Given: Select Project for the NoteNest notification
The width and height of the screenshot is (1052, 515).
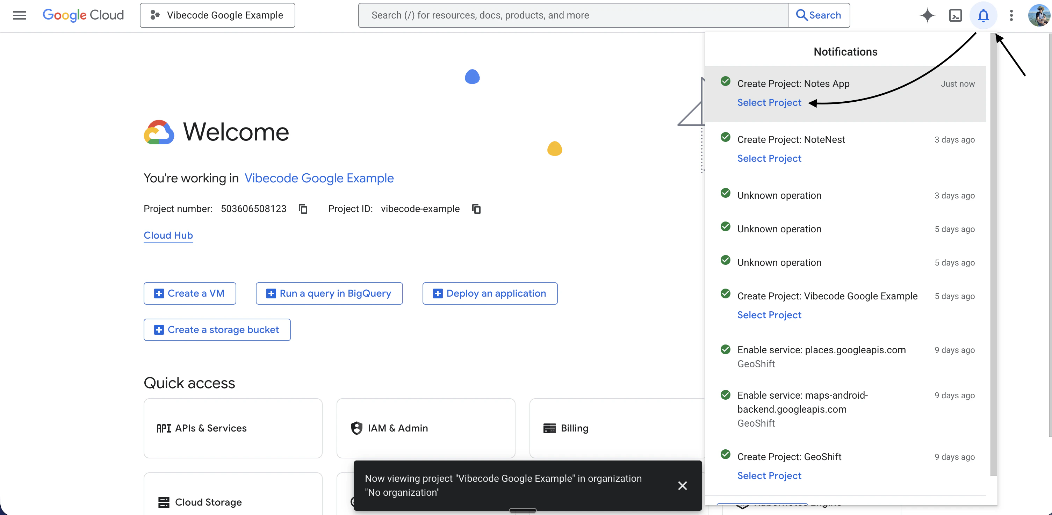Looking at the screenshot, I should [769, 159].
